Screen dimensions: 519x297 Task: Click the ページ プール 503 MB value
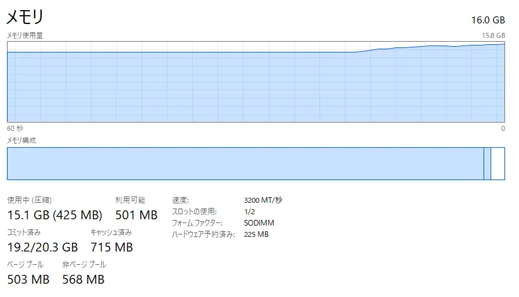coord(28,279)
